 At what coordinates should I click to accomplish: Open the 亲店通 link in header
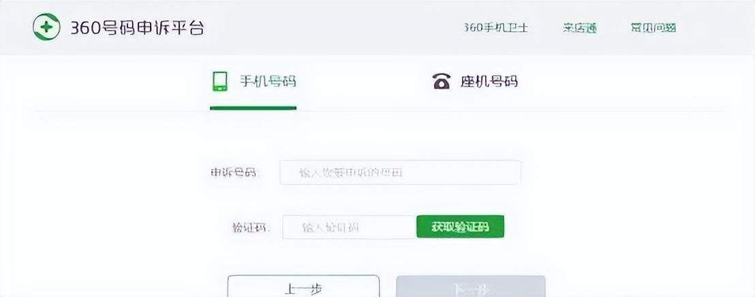coord(579,28)
